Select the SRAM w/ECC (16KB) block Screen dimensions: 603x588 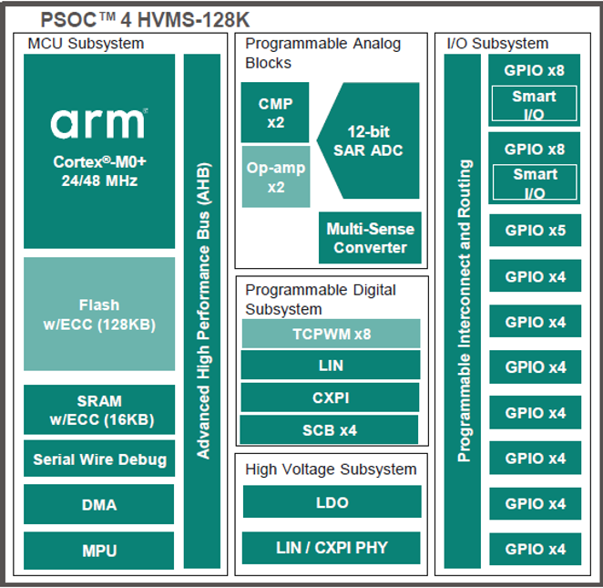click(99, 410)
